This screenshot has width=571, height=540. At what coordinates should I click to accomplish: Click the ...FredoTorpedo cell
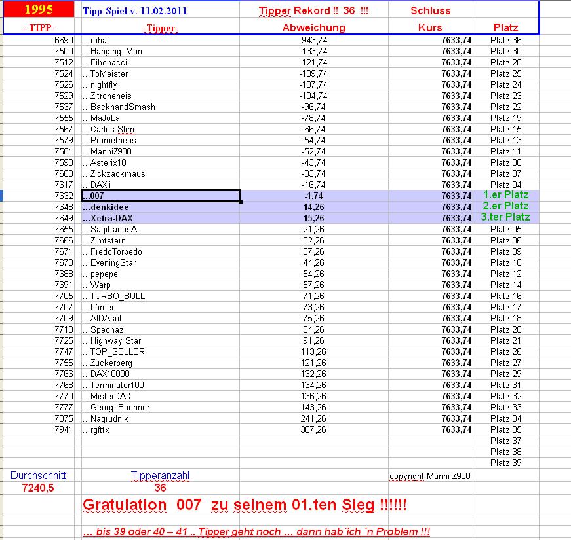point(161,251)
